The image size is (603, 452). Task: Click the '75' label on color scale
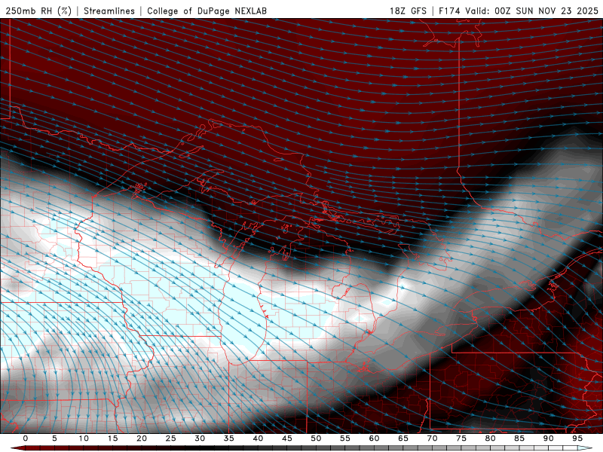(x=461, y=438)
